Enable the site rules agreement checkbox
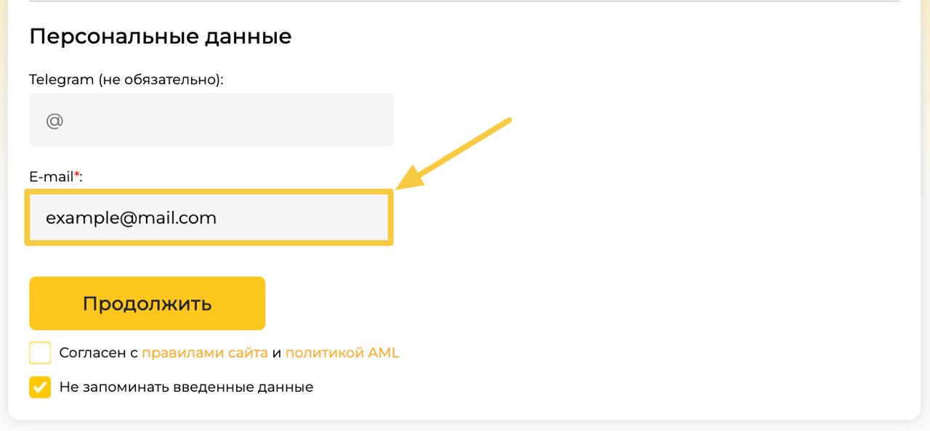This screenshot has height=431, width=930. (41, 353)
